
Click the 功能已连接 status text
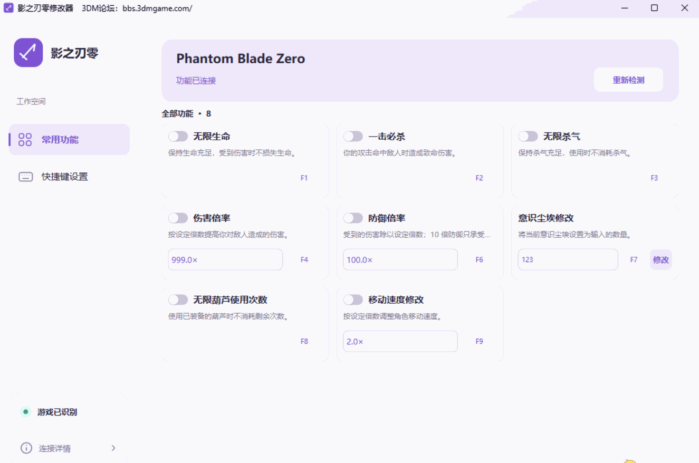(196, 81)
